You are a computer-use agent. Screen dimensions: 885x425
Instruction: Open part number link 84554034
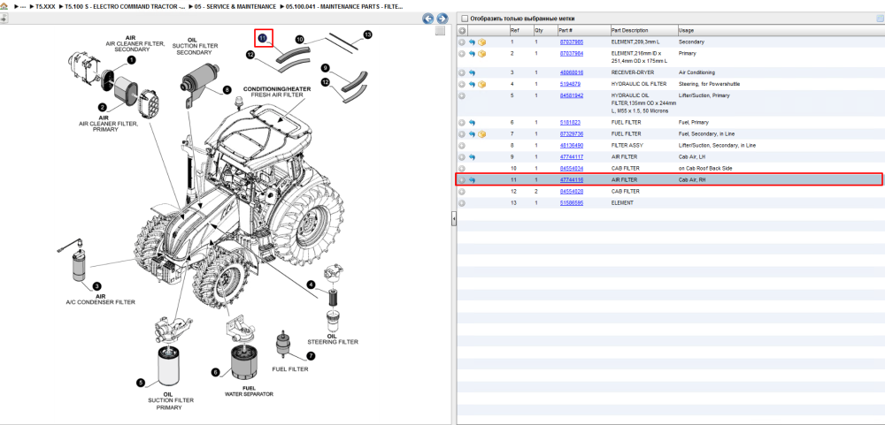(x=571, y=169)
